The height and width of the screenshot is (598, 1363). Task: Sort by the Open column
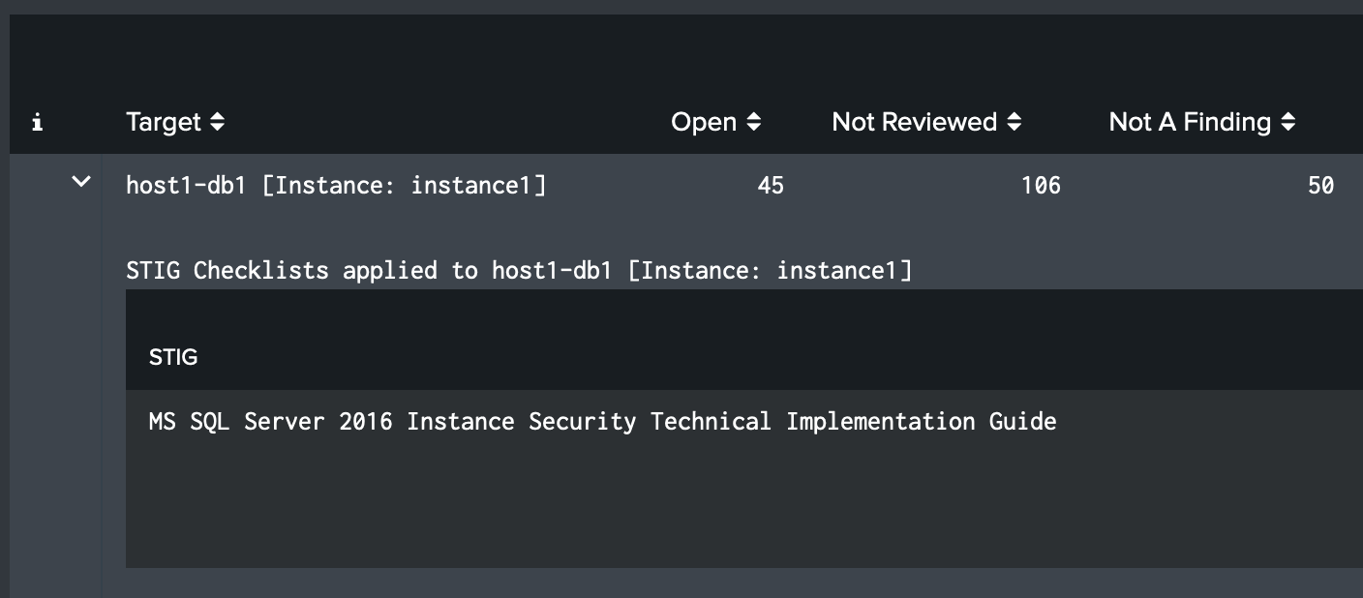pyautogui.click(x=716, y=122)
